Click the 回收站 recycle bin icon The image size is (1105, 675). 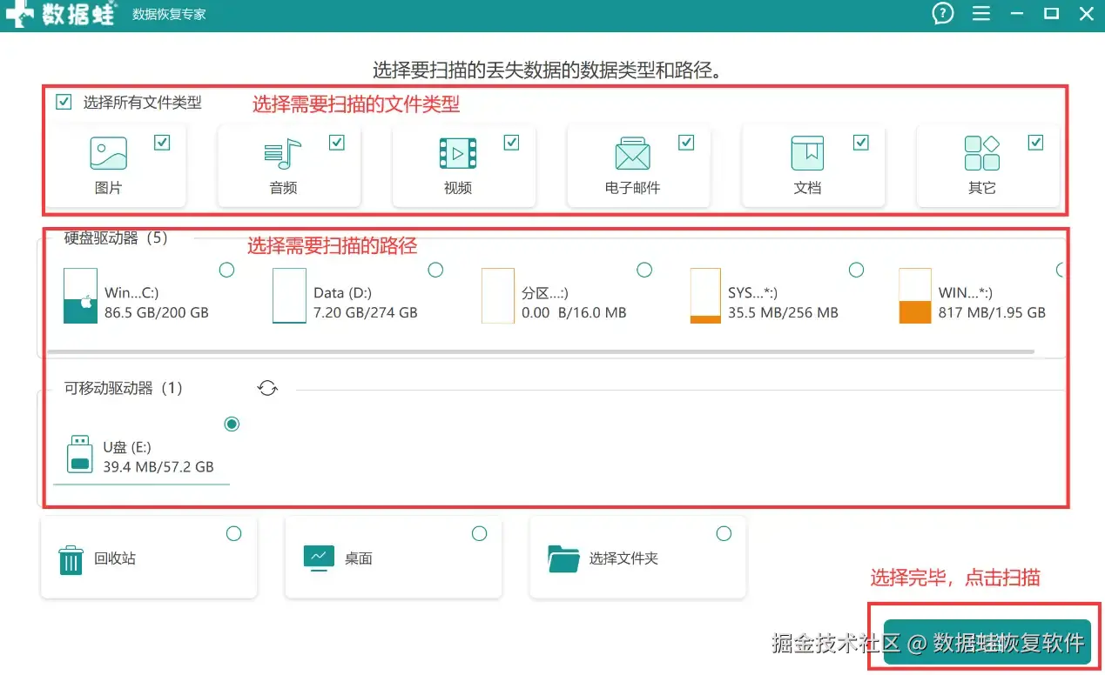71,559
